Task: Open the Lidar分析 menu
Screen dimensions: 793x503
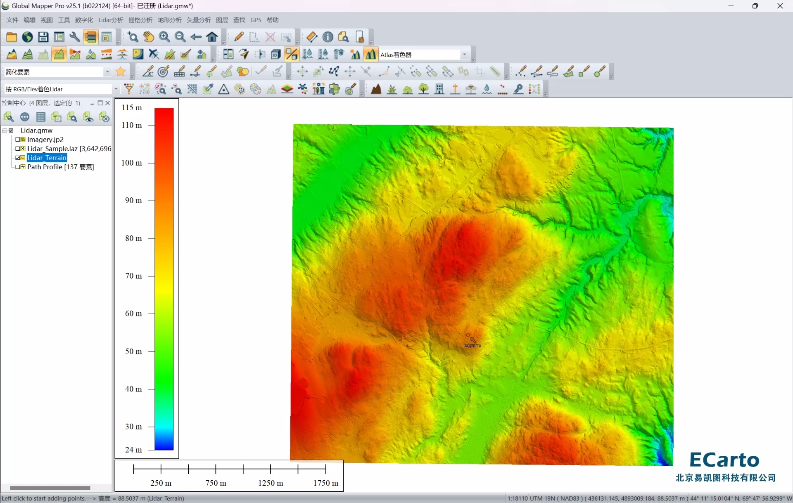Action: pos(111,20)
